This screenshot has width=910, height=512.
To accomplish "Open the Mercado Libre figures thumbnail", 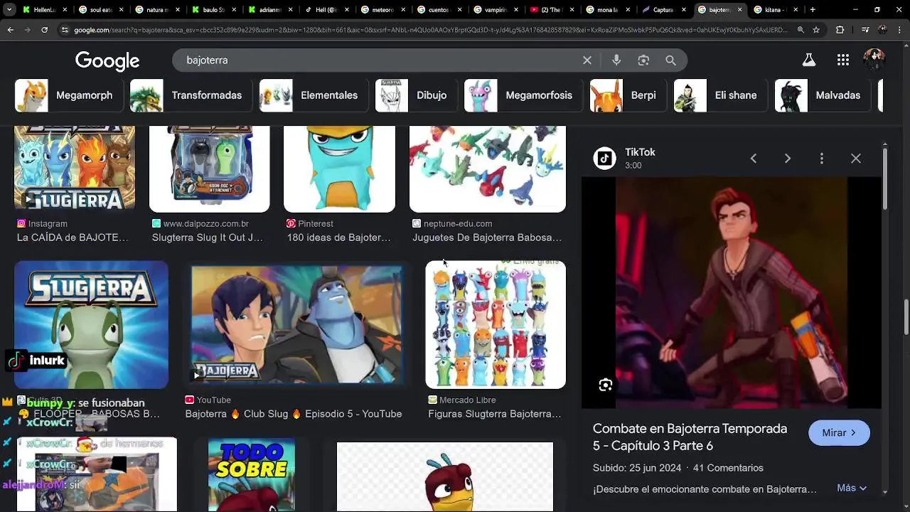I will tap(496, 325).
